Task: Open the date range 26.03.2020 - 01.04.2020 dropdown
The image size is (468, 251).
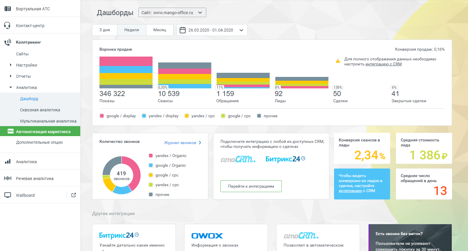Action: [212, 30]
